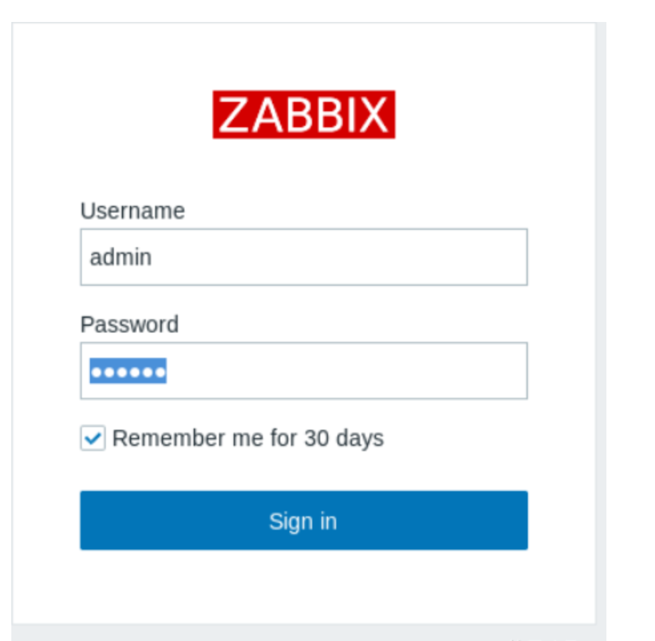
Task: Click the blue checkmark icon
Action: pos(93,438)
